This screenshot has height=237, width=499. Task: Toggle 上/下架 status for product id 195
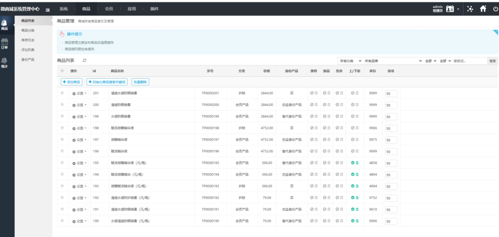[x=355, y=163]
